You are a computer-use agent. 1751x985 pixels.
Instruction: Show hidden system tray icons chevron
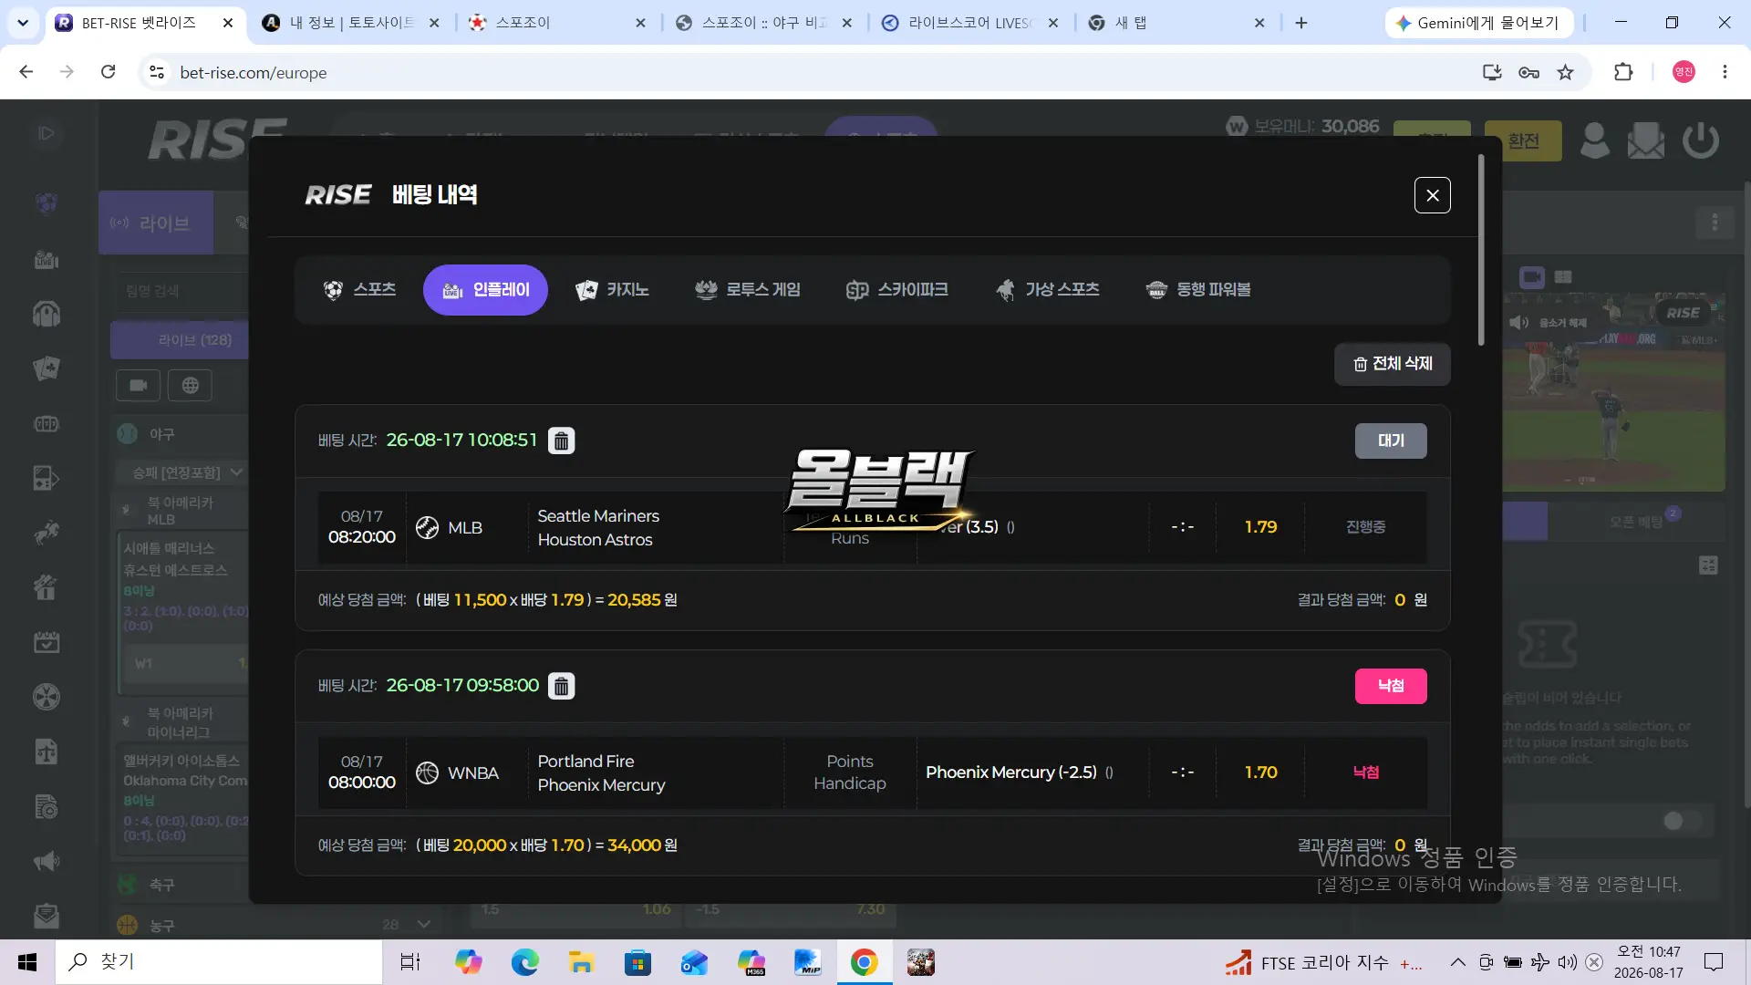click(x=1457, y=962)
